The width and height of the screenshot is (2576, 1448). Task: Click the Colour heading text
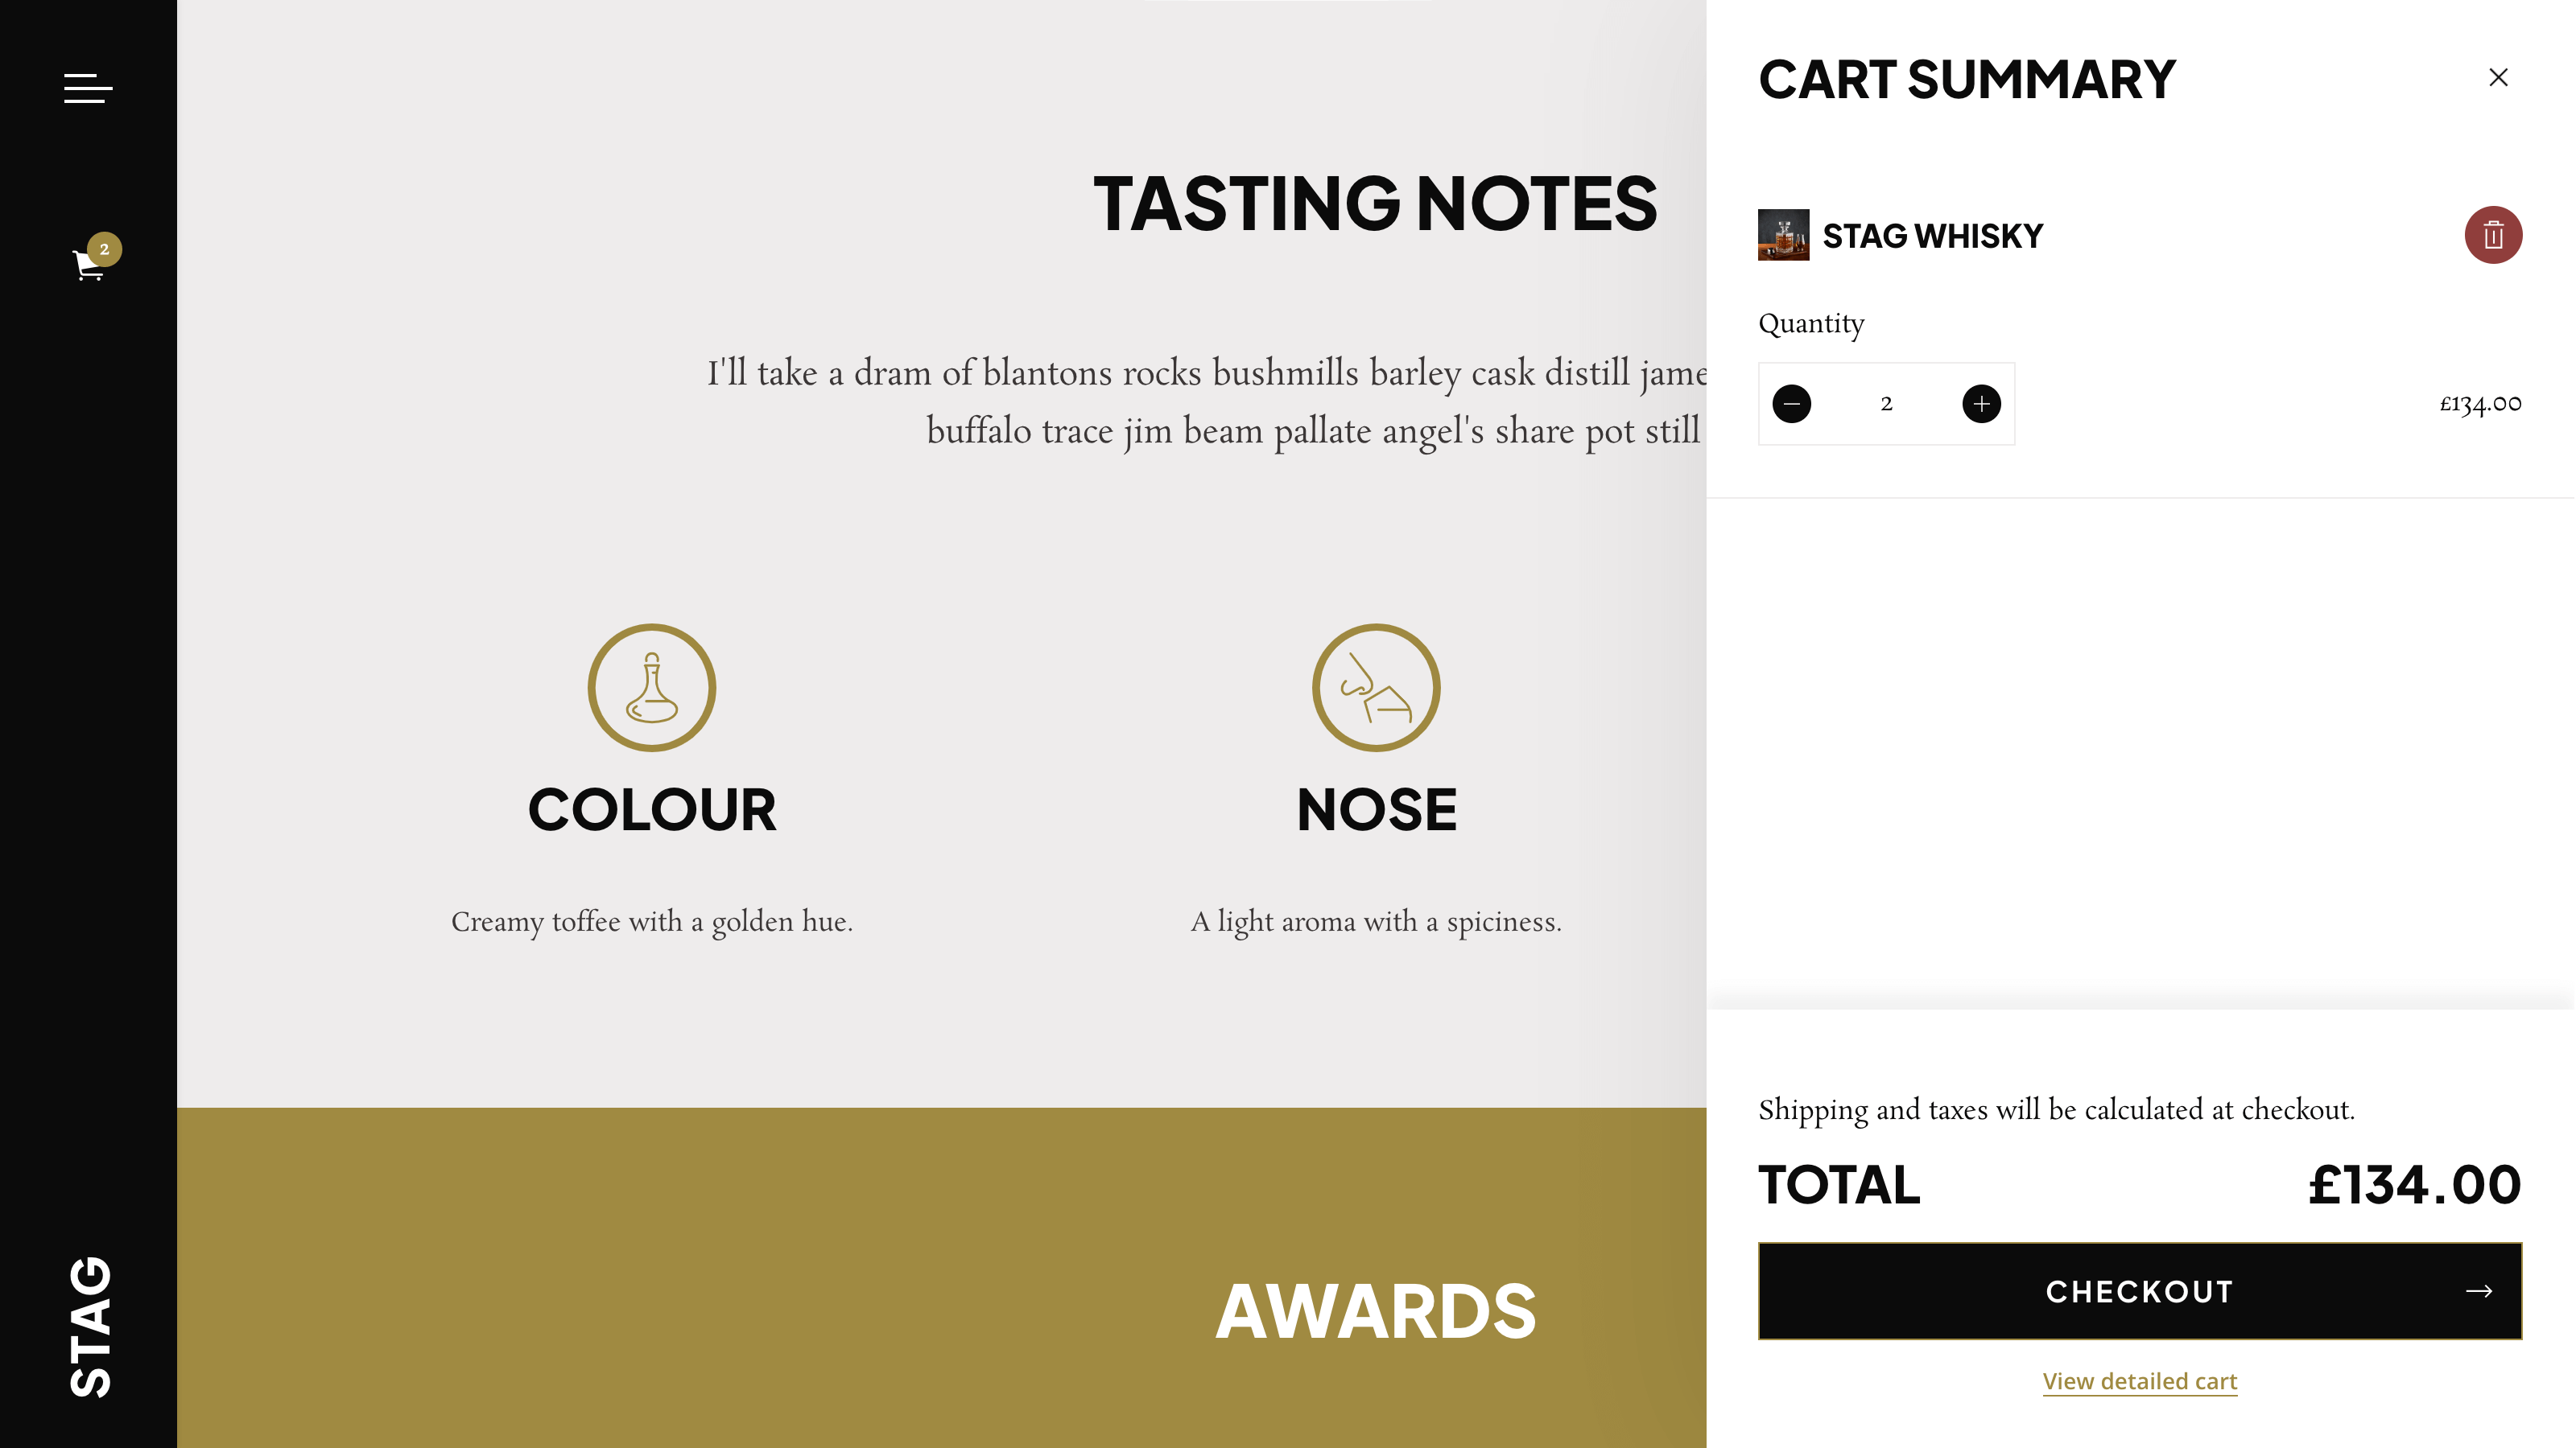652,809
